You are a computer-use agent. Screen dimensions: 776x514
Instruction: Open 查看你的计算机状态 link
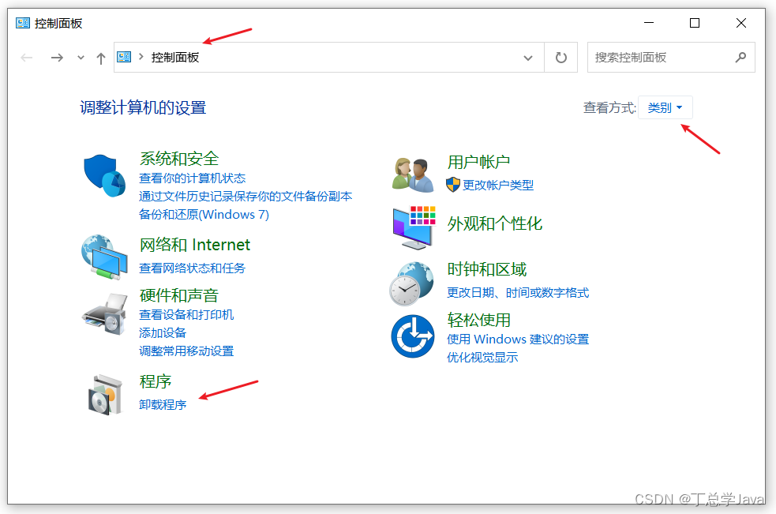pos(193,178)
